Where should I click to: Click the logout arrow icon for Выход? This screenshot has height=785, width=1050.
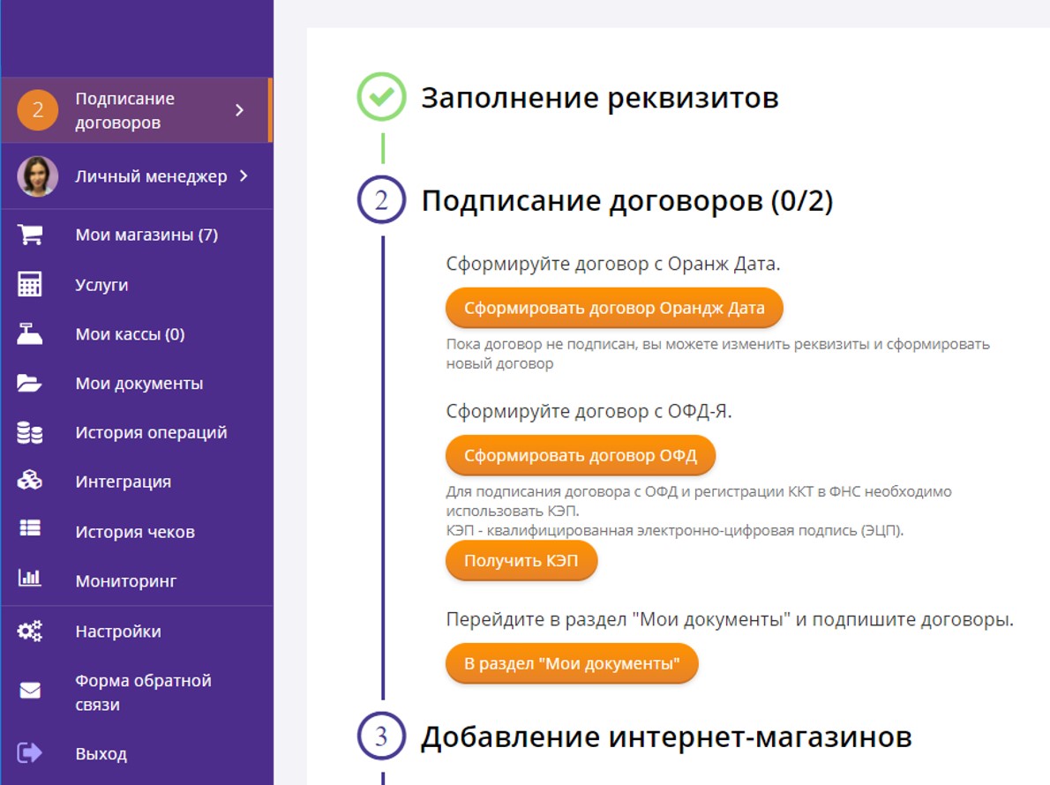point(29,753)
